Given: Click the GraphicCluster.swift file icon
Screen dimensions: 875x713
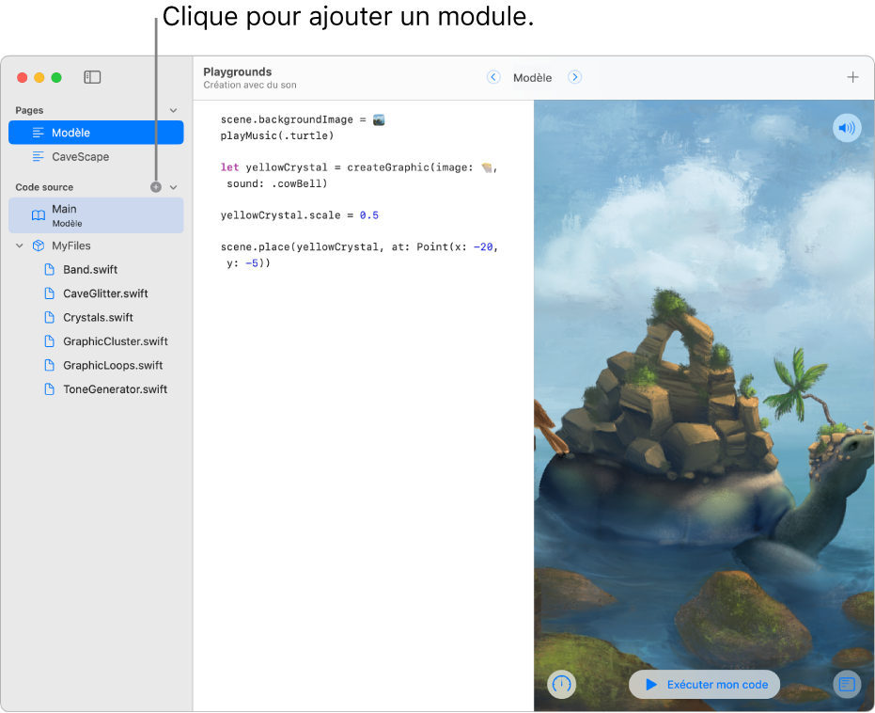Looking at the screenshot, I should pos(49,341).
